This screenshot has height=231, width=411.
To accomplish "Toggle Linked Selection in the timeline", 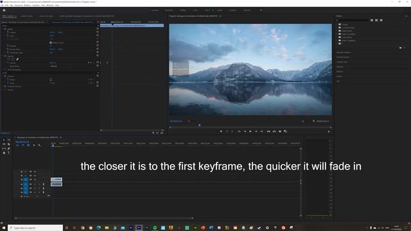I will [x=28, y=145].
